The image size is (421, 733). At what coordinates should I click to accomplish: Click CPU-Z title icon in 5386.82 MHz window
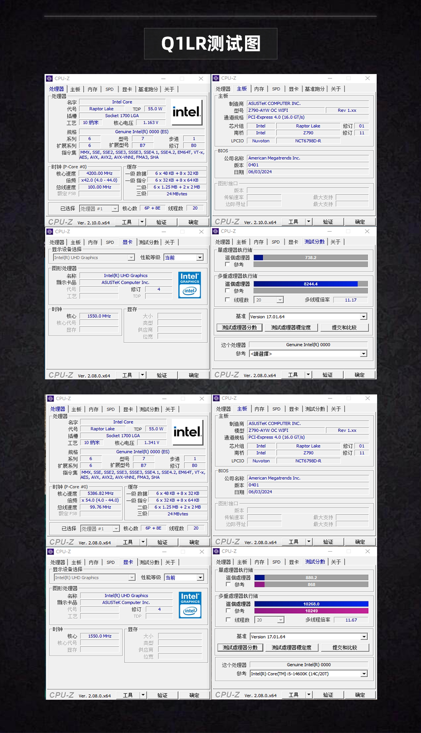click(51, 398)
